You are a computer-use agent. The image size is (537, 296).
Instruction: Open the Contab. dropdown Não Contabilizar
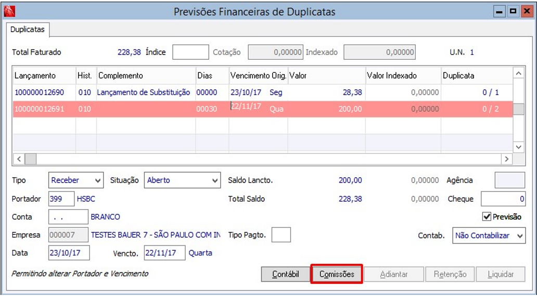(x=489, y=236)
